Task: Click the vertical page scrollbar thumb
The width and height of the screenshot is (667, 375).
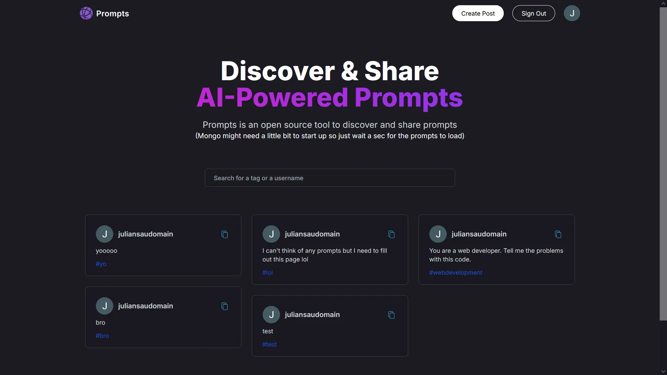Action: tap(663, 163)
